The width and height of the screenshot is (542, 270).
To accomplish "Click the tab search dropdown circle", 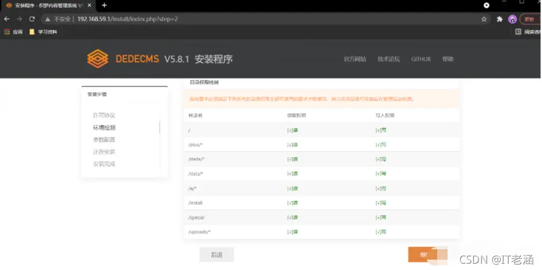I will click(486, 5).
